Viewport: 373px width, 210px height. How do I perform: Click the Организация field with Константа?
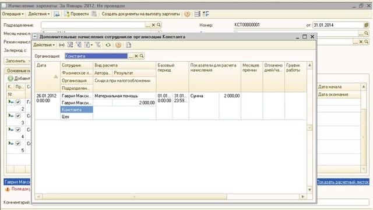pyautogui.click(x=96, y=56)
